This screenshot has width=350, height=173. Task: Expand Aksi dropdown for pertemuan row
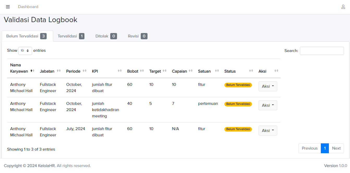[268, 105]
